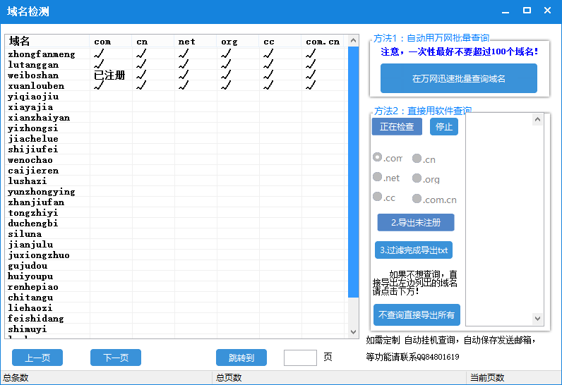The image size is (562, 385).
Task: Click the 正在检查 button
Action: coord(397,127)
